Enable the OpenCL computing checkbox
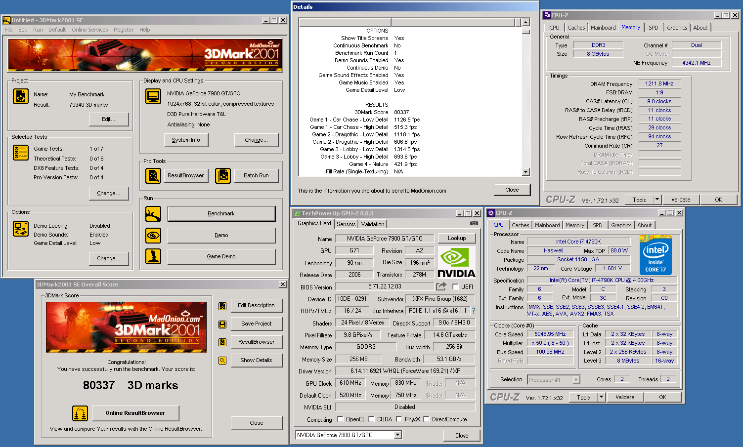 click(340, 419)
